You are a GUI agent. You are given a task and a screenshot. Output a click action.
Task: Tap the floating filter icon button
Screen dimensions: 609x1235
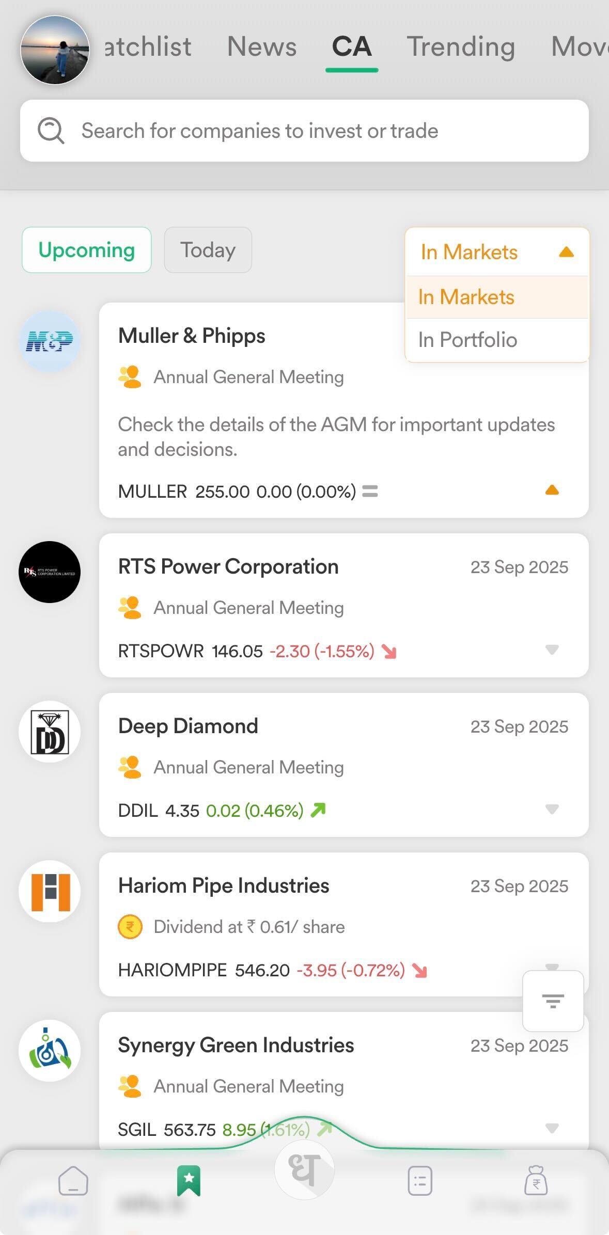553,1001
